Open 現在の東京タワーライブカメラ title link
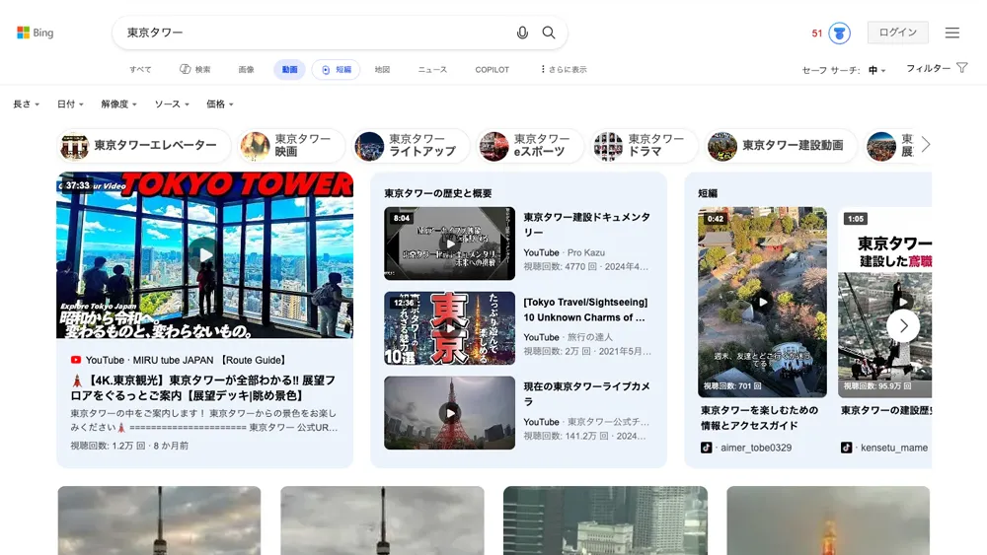 pyautogui.click(x=586, y=394)
